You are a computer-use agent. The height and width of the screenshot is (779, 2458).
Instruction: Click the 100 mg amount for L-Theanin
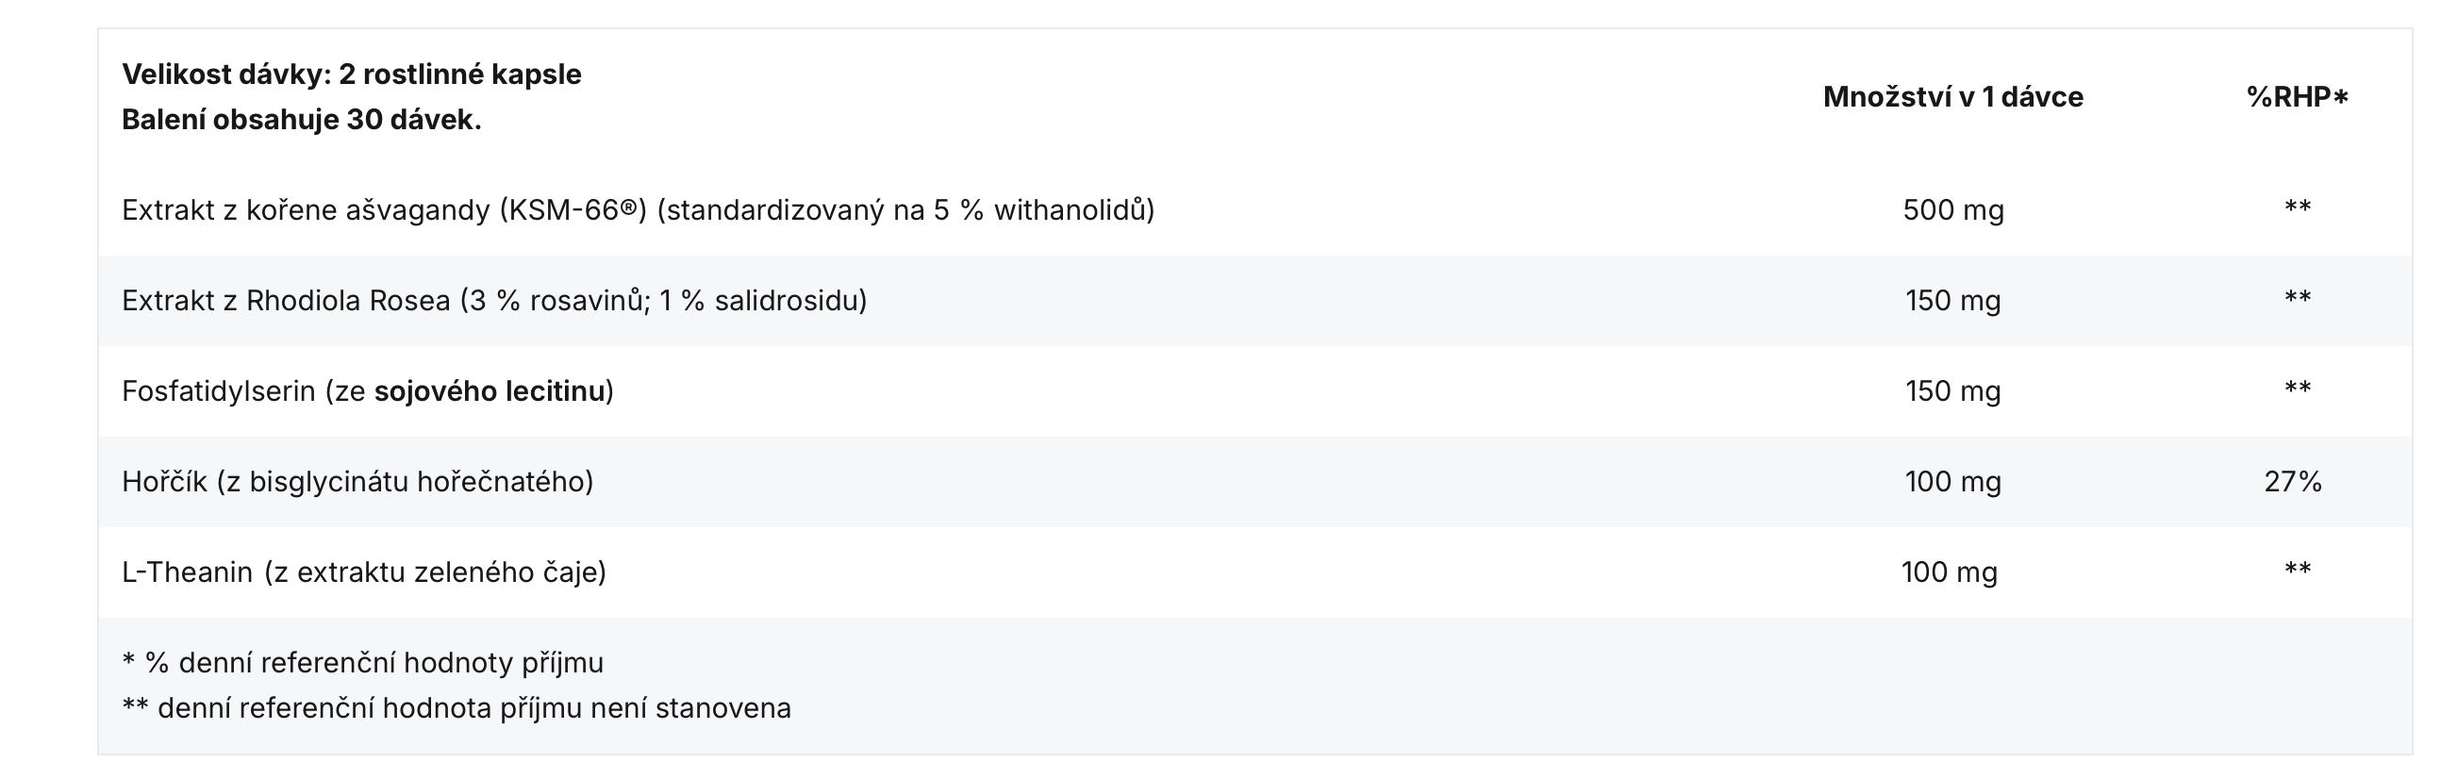1949,572
